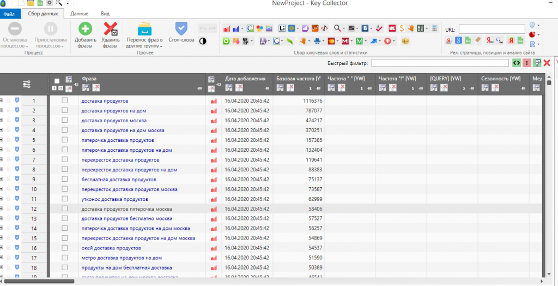Click the magnifier search suggestions icon
This screenshot has height=286, width=558.
(x=338, y=28)
